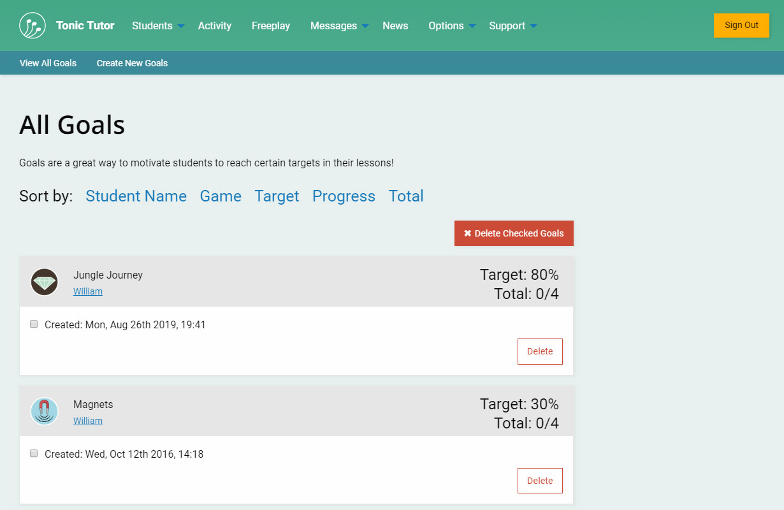Switch to Create New Goals tab

132,63
